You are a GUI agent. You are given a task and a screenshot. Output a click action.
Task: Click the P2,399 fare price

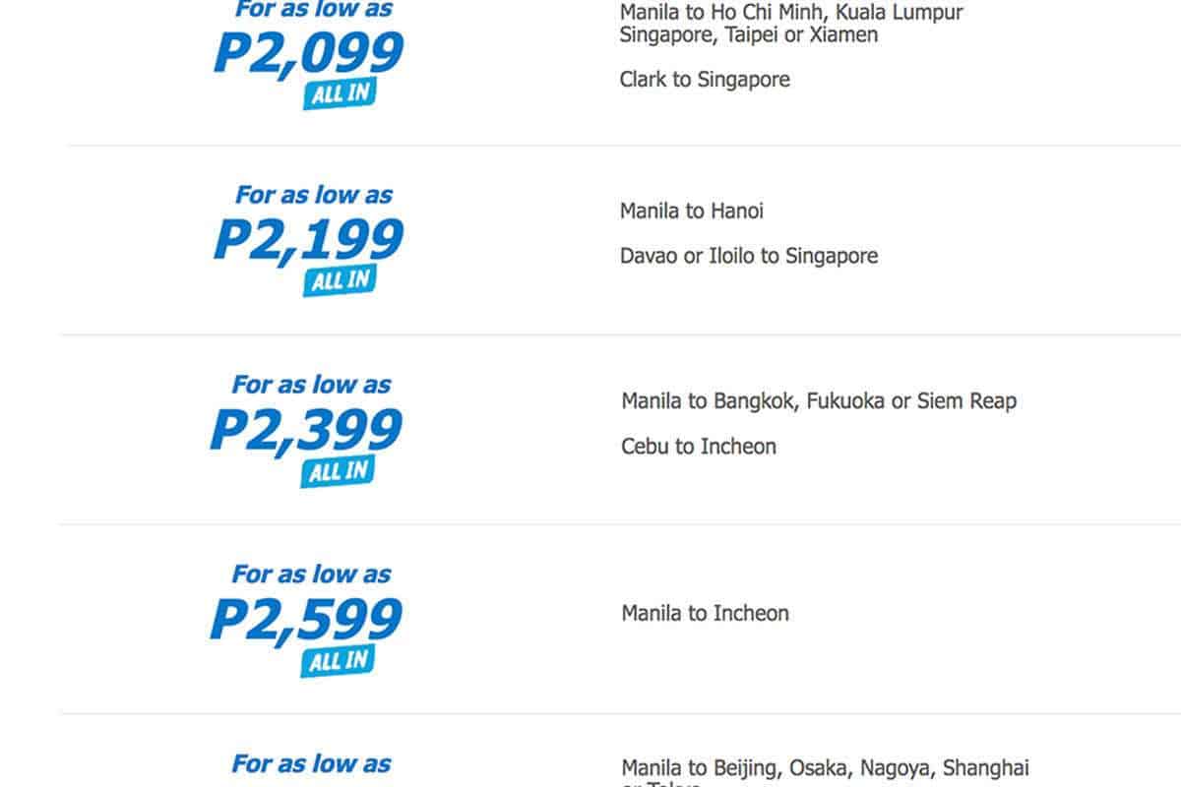coord(306,431)
